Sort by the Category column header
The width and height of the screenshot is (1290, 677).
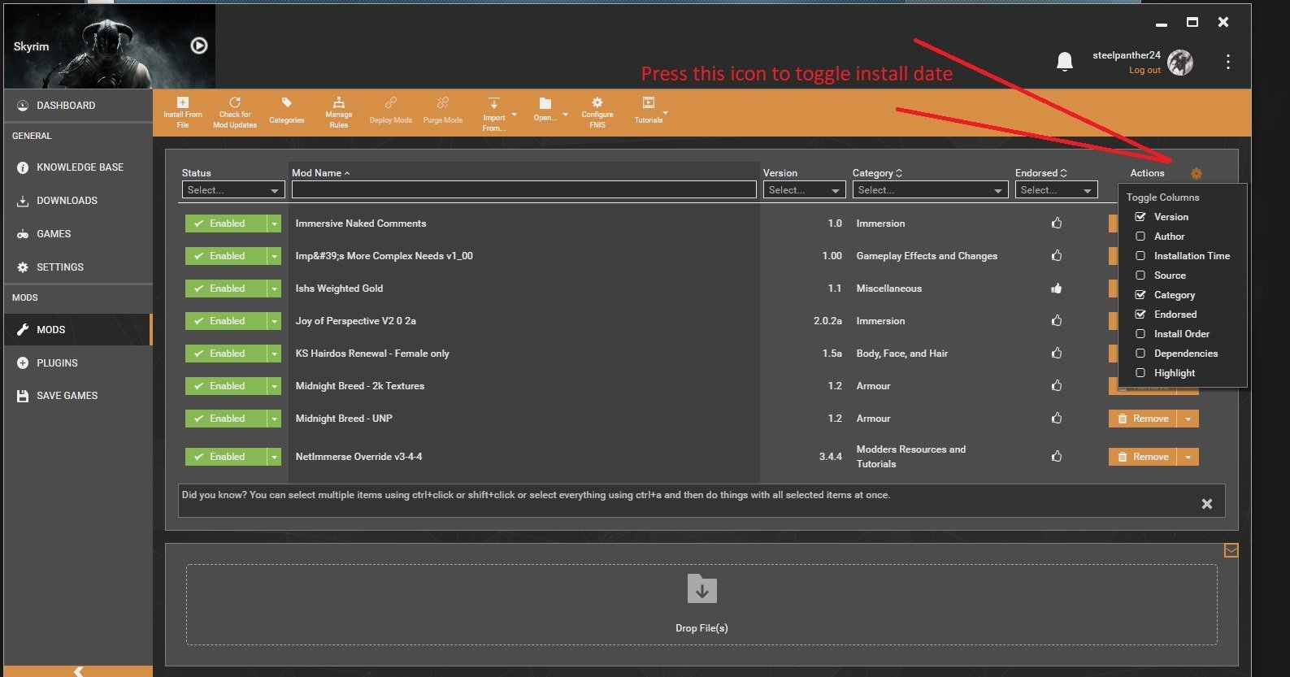[877, 173]
